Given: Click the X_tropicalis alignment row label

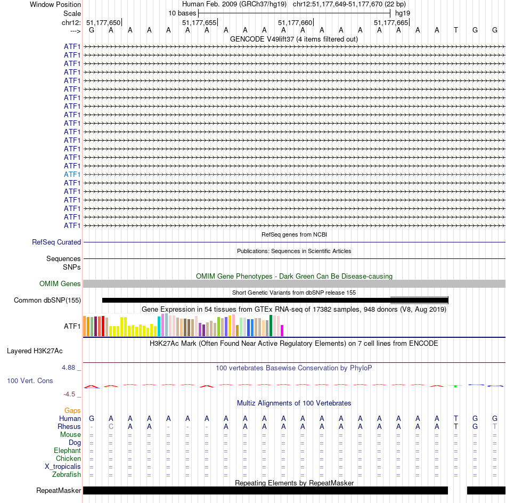Looking at the screenshot, I should [x=63, y=467].
